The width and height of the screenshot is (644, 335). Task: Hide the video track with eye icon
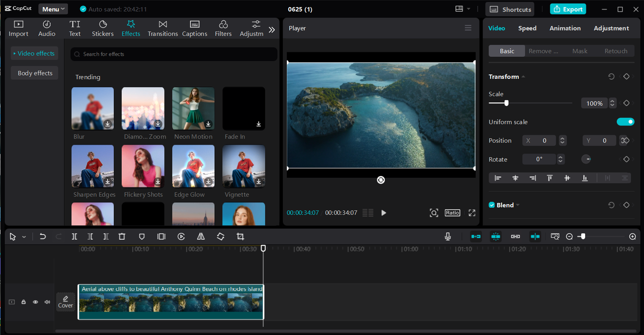coord(35,302)
